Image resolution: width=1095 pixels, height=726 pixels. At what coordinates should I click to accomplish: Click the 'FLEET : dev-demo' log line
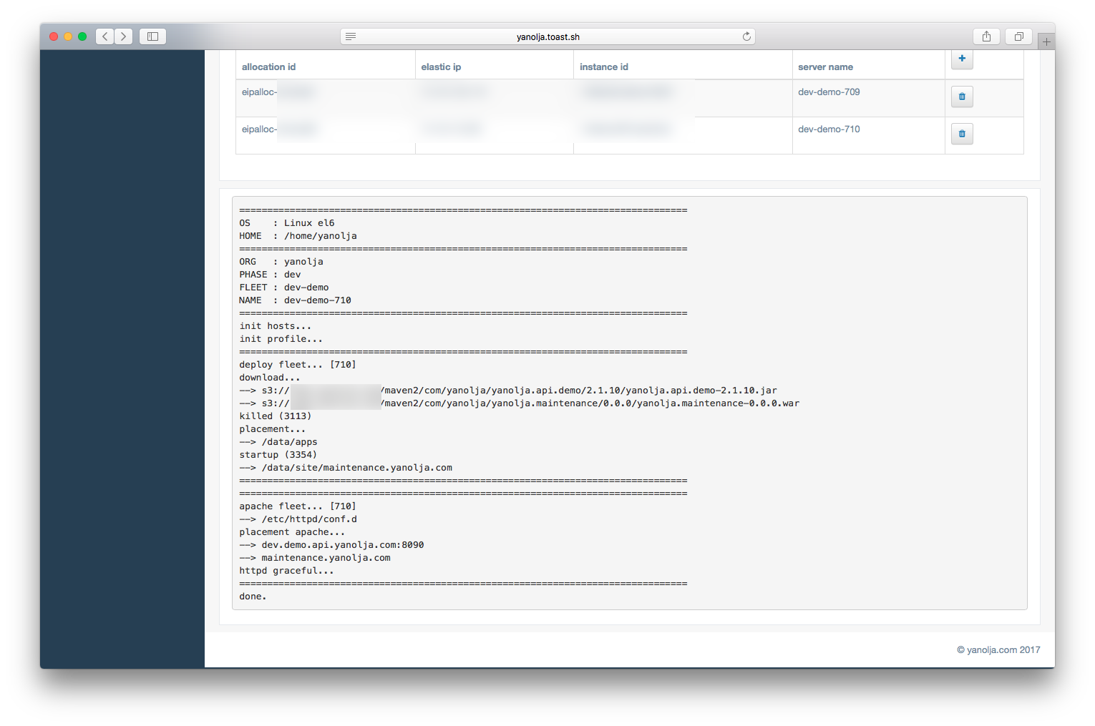tap(284, 288)
